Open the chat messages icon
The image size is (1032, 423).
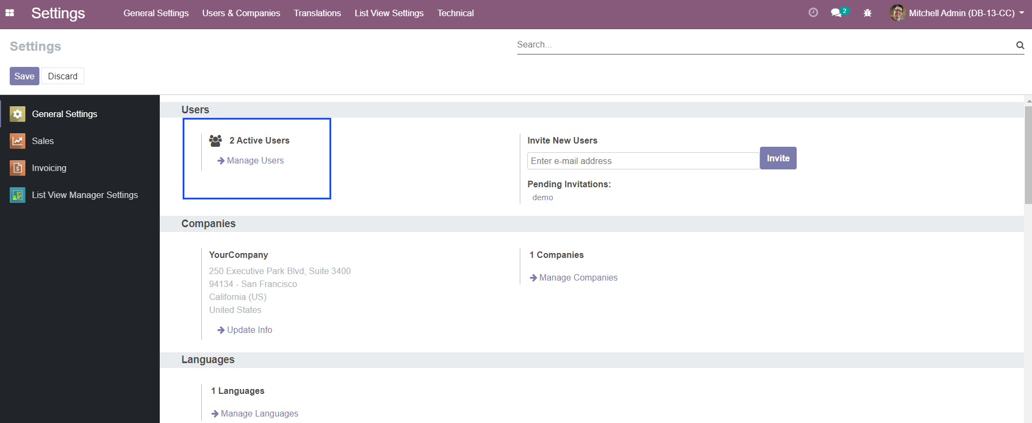(836, 13)
